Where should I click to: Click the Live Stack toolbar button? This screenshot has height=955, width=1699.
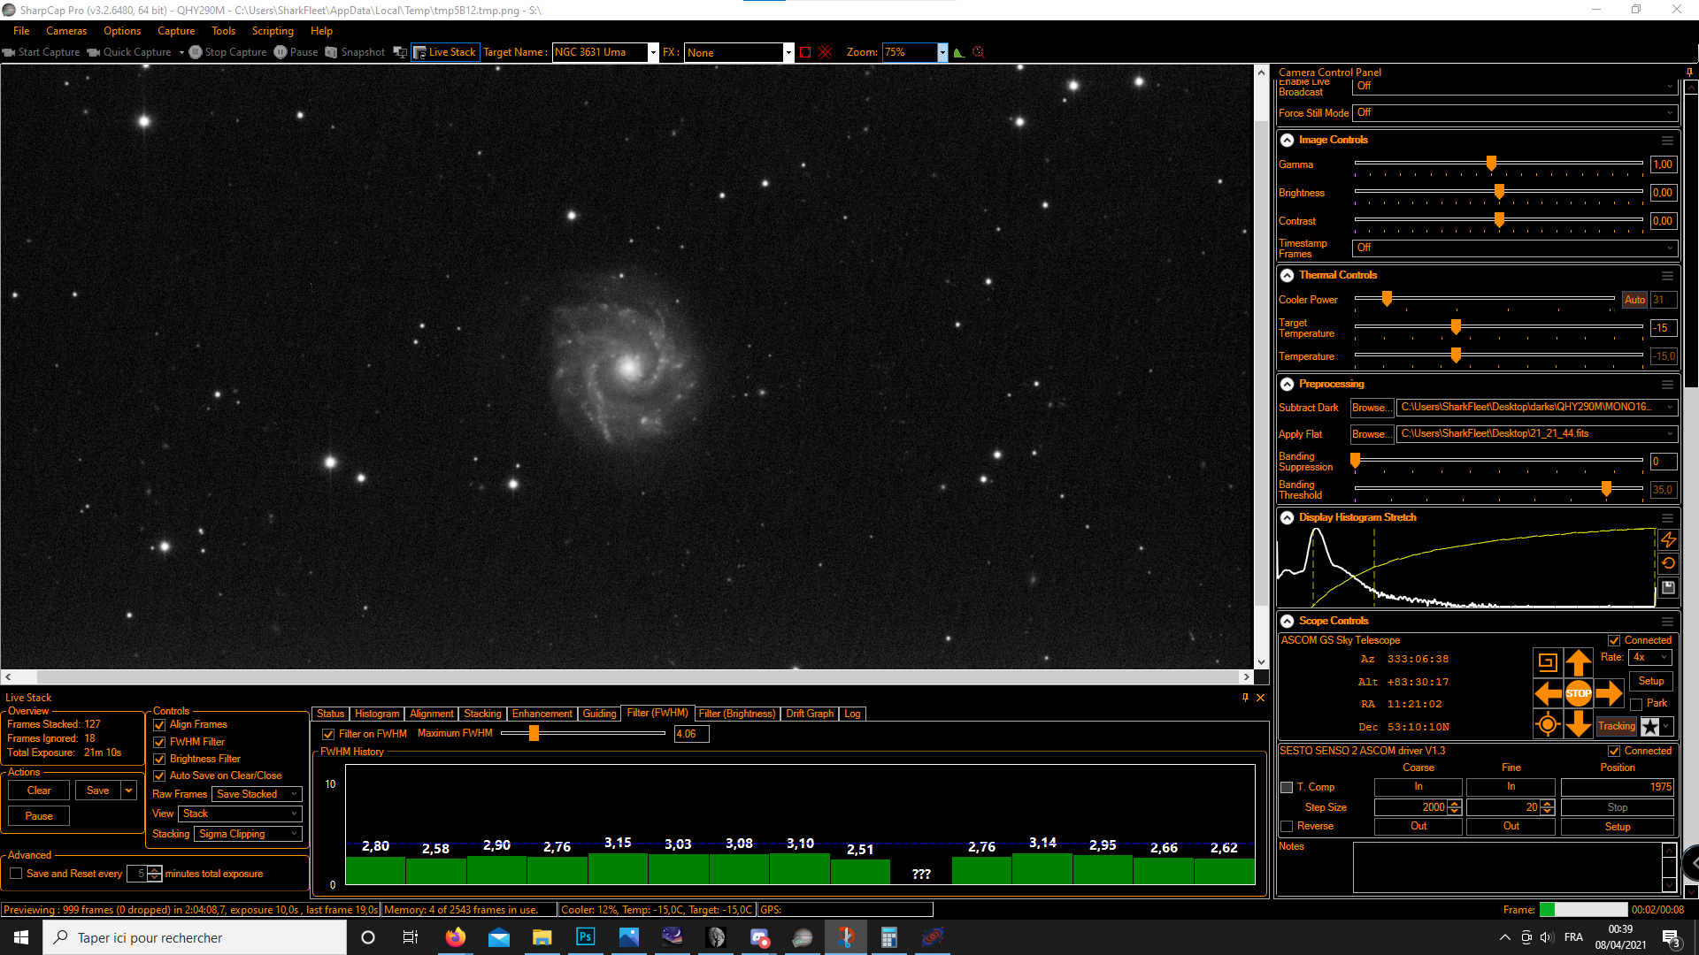445,52
